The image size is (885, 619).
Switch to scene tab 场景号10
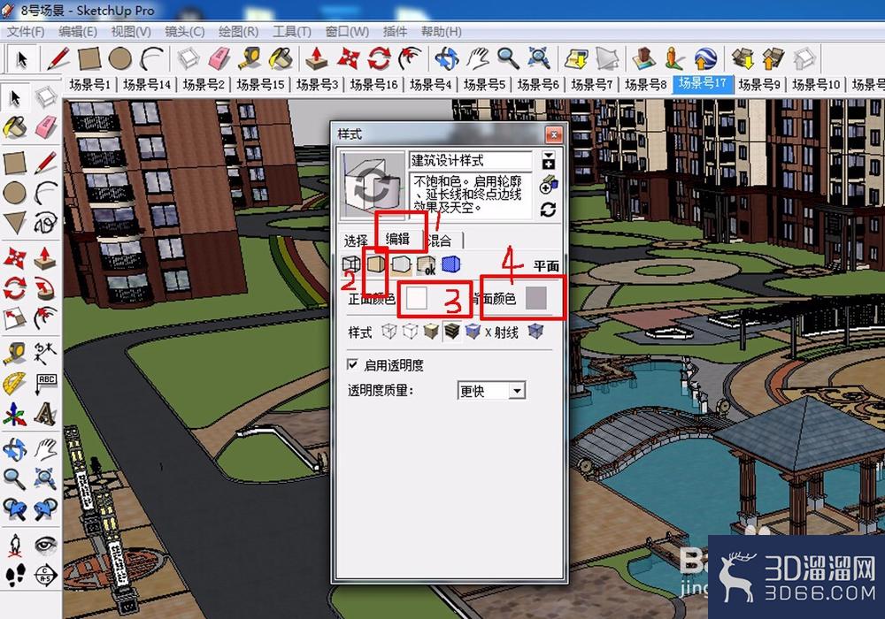coord(816,85)
